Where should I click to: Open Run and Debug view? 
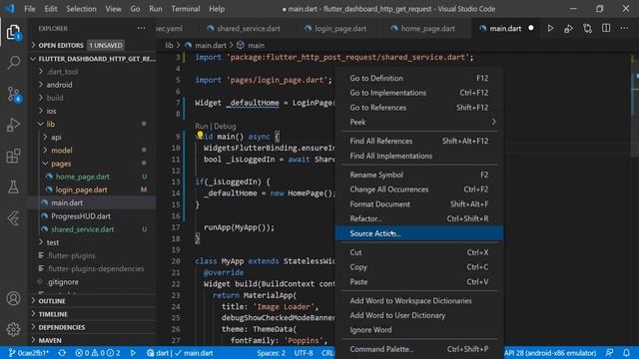(x=13, y=125)
